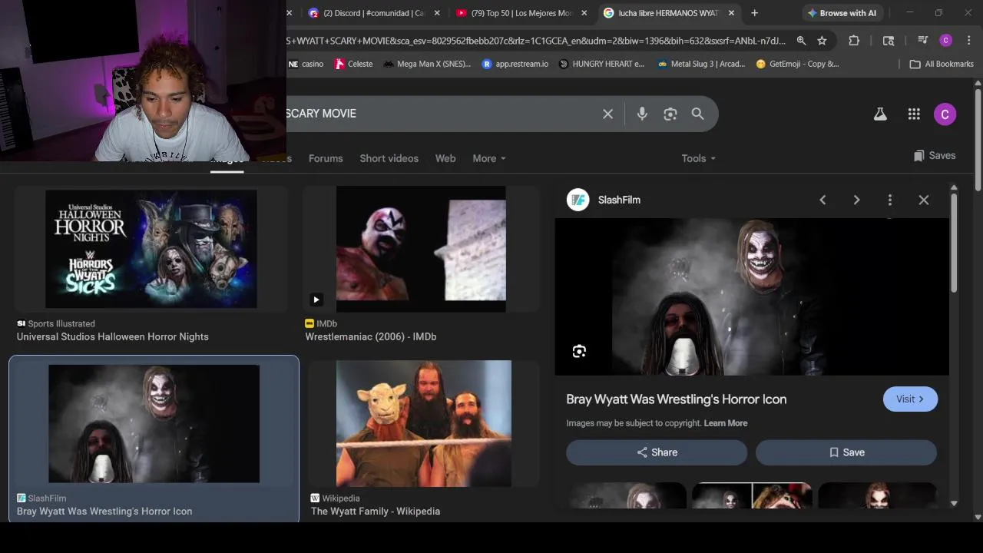
Task: Share the previewed image
Action: (x=657, y=452)
